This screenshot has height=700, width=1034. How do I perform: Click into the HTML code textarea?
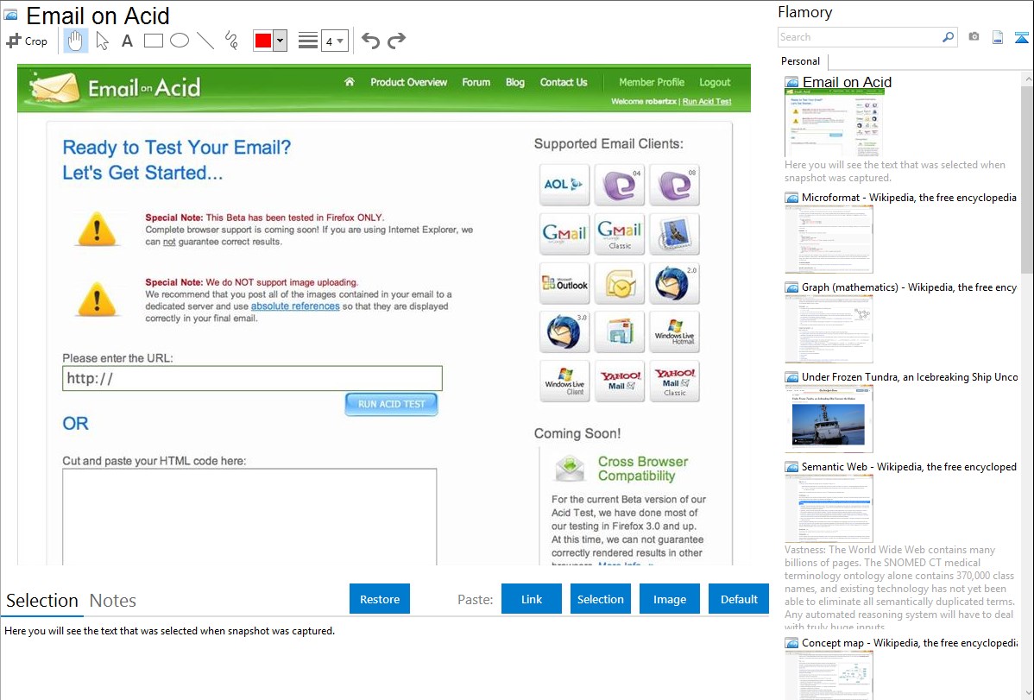point(249,516)
